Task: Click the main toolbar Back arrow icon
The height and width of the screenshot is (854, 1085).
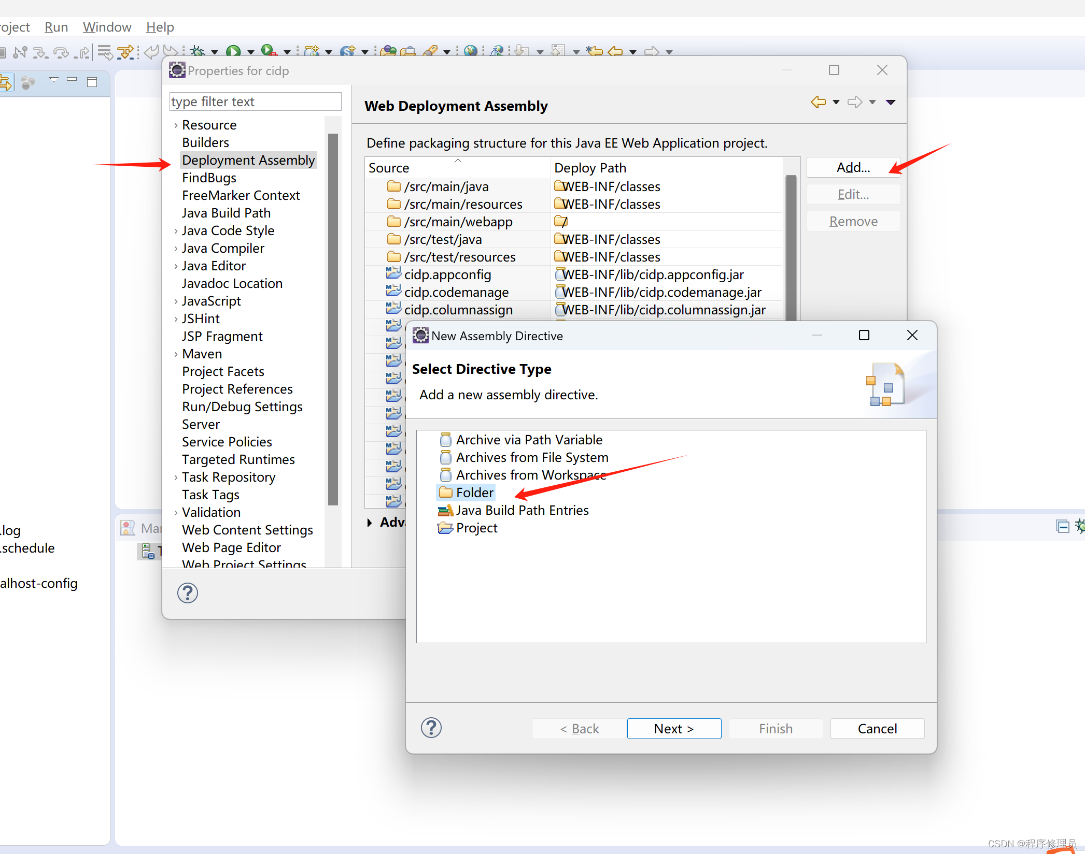Action: pos(615,51)
